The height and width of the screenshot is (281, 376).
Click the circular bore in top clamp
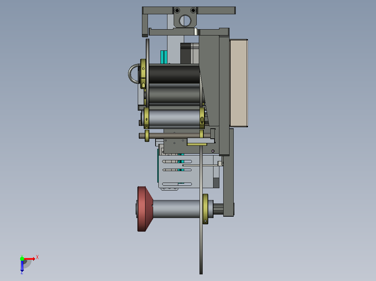point(185,21)
